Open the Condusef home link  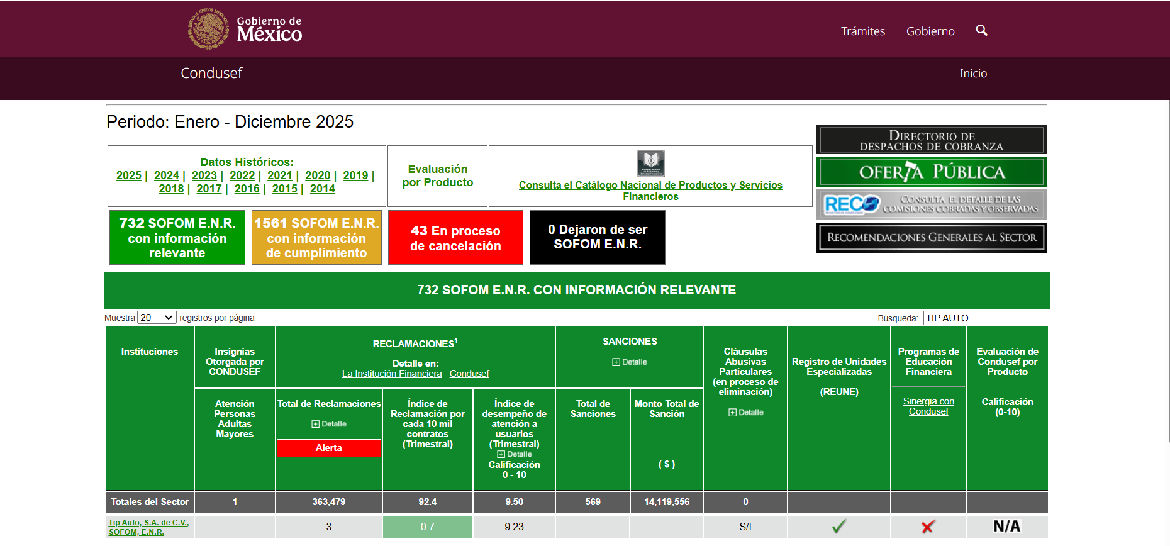click(x=211, y=73)
